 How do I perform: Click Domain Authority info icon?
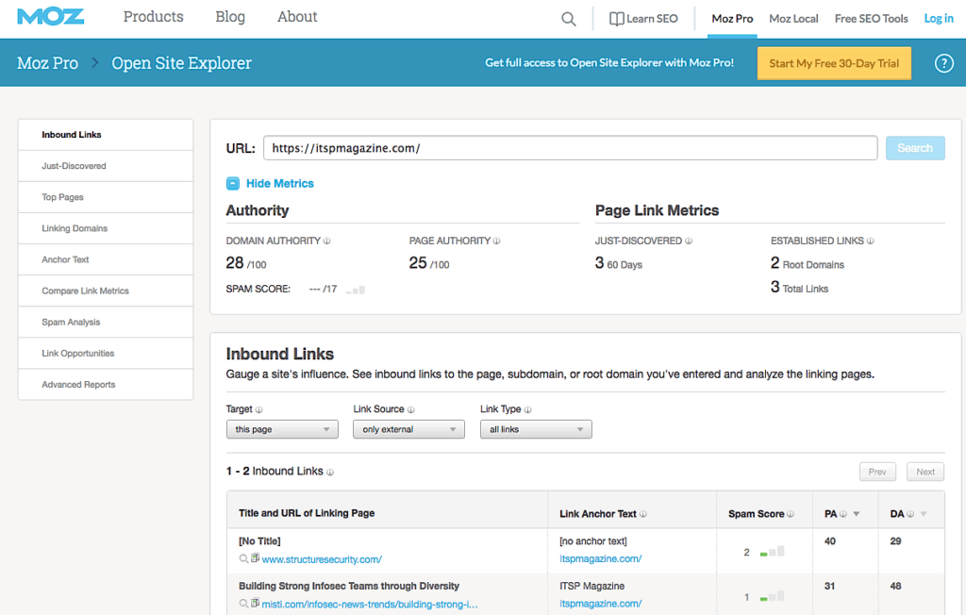327,241
